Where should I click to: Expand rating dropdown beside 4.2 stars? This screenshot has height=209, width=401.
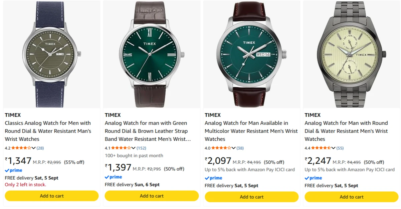(34, 148)
